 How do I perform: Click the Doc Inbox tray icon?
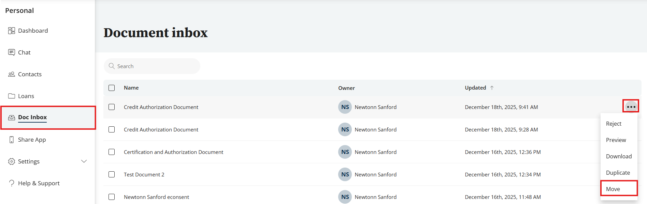point(12,117)
